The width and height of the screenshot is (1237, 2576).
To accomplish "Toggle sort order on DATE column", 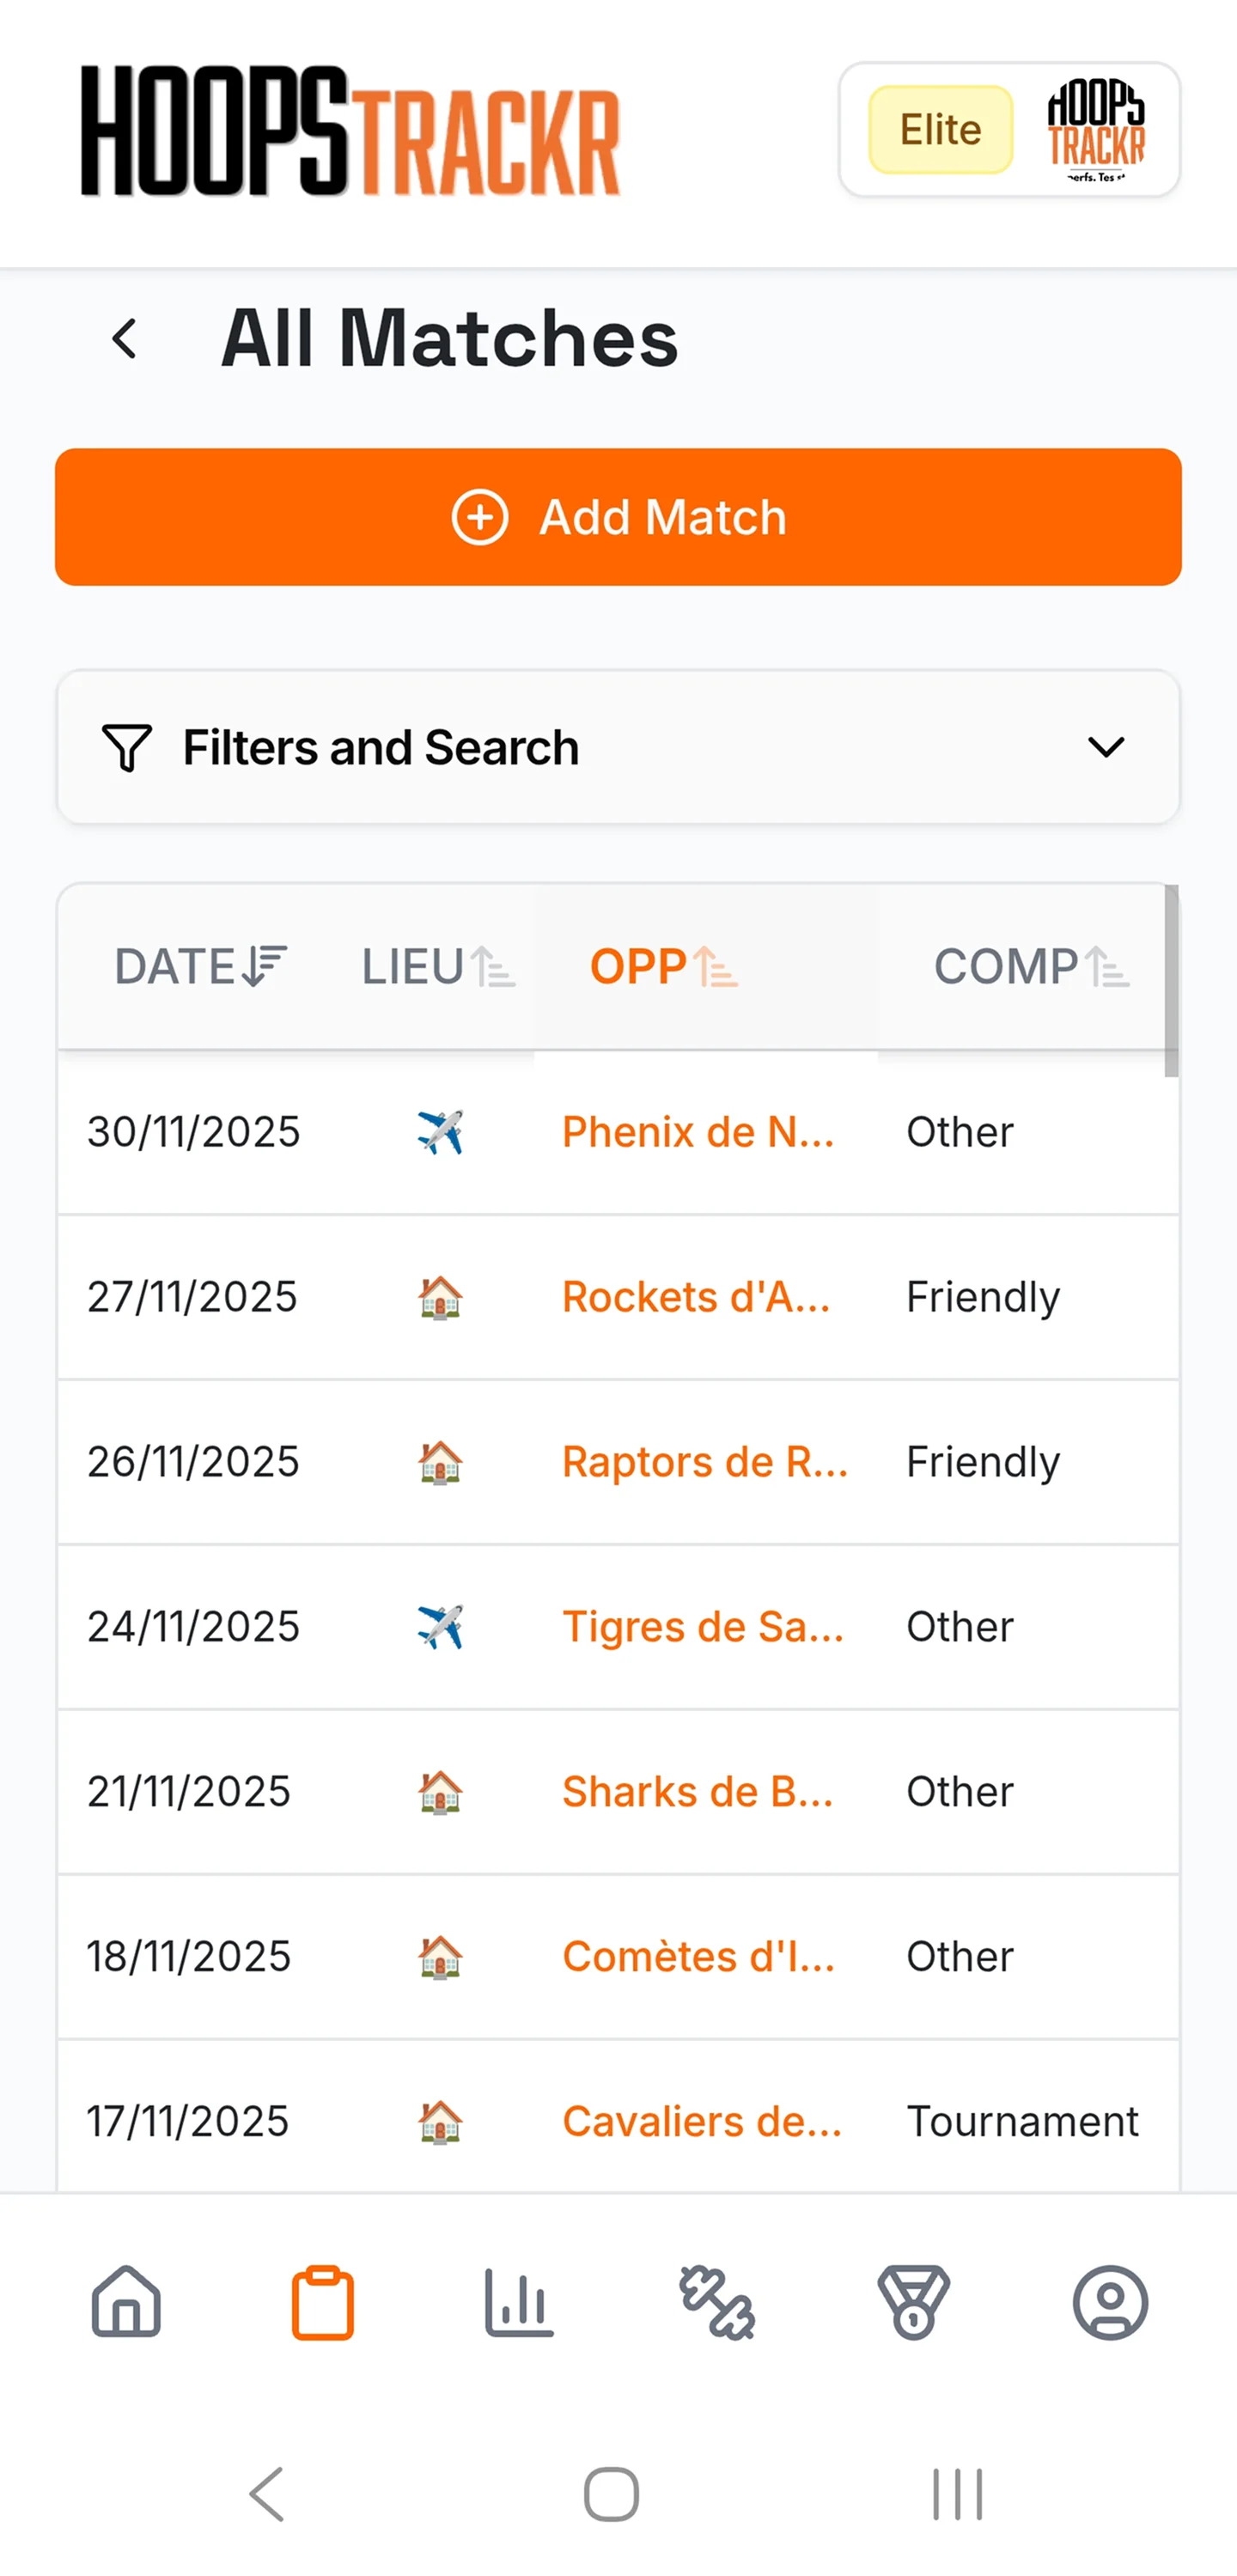I will 198,965.
